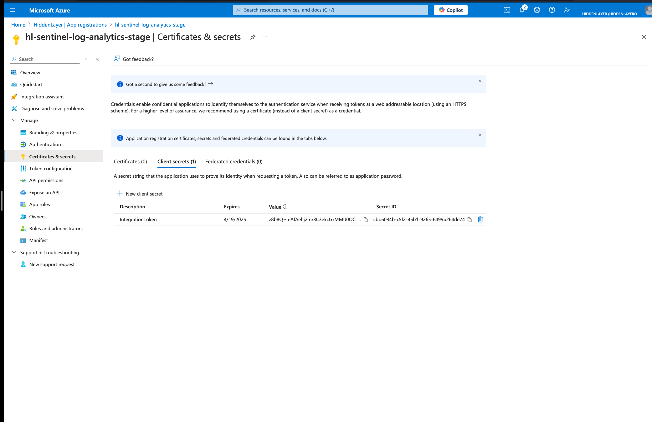The image size is (652, 422).
Task: Collapse the Manage section
Action: point(14,121)
